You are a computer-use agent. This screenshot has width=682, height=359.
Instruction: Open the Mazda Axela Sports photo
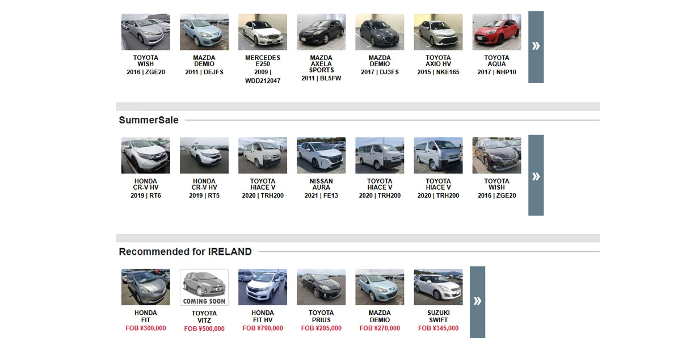point(321,32)
